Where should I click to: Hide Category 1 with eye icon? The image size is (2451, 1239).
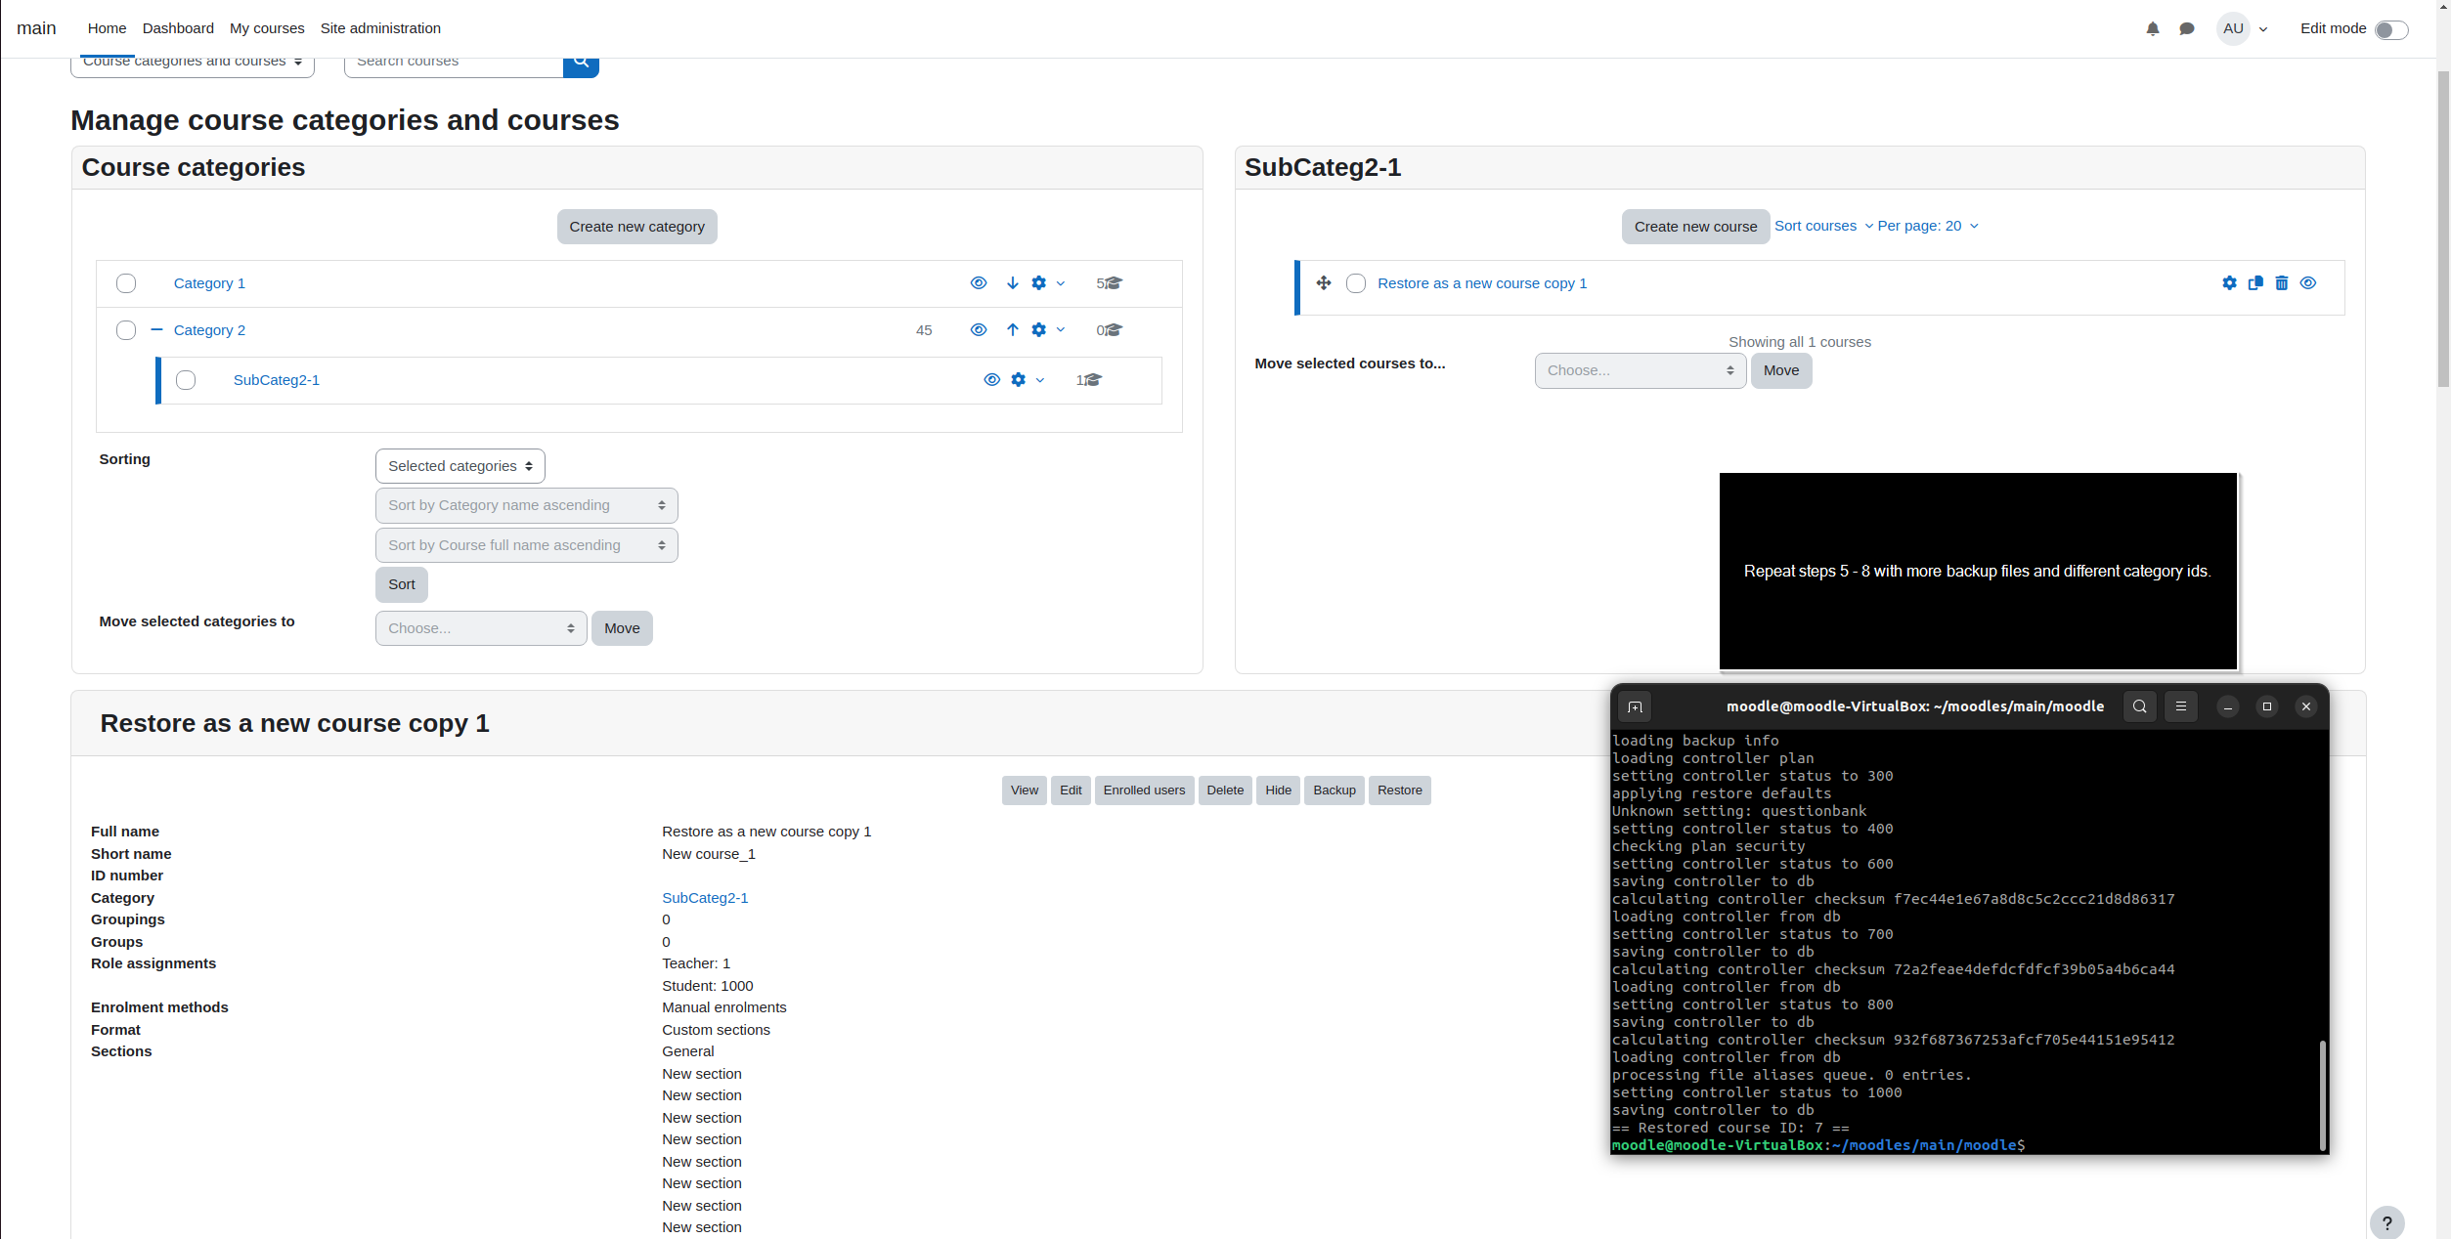point(978,283)
